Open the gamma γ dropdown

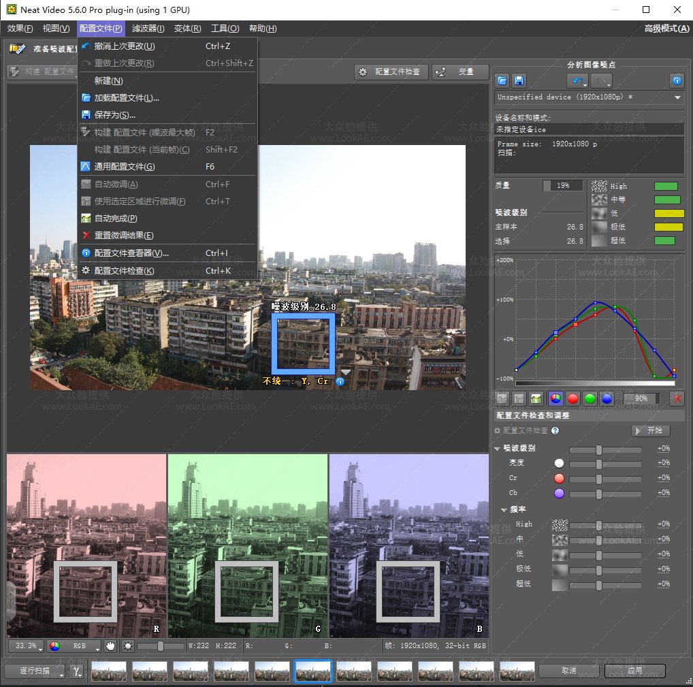(x=78, y=671)
